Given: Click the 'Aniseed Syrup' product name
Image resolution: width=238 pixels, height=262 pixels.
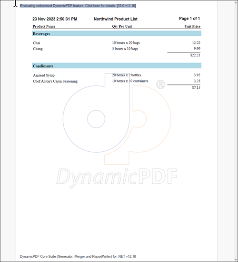Looking at the screenshot, I should click(x=44, y=75).
